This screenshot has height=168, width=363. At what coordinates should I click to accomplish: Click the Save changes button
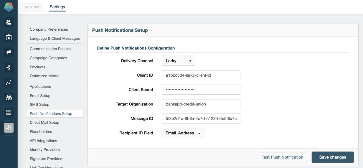333,157
